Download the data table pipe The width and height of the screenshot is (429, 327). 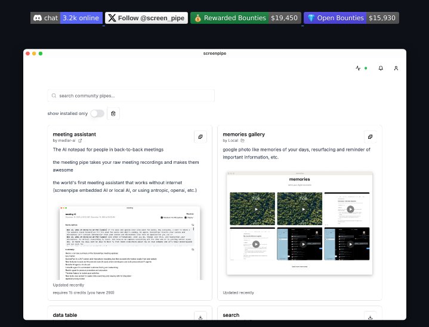tap(200, 317)
